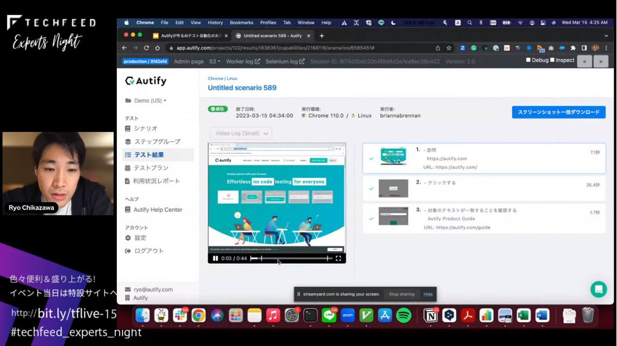The width and height of the screenshot is (617, 346).
Task: Click the next arrow button in admin bar
Action: (x=601, y=61)
